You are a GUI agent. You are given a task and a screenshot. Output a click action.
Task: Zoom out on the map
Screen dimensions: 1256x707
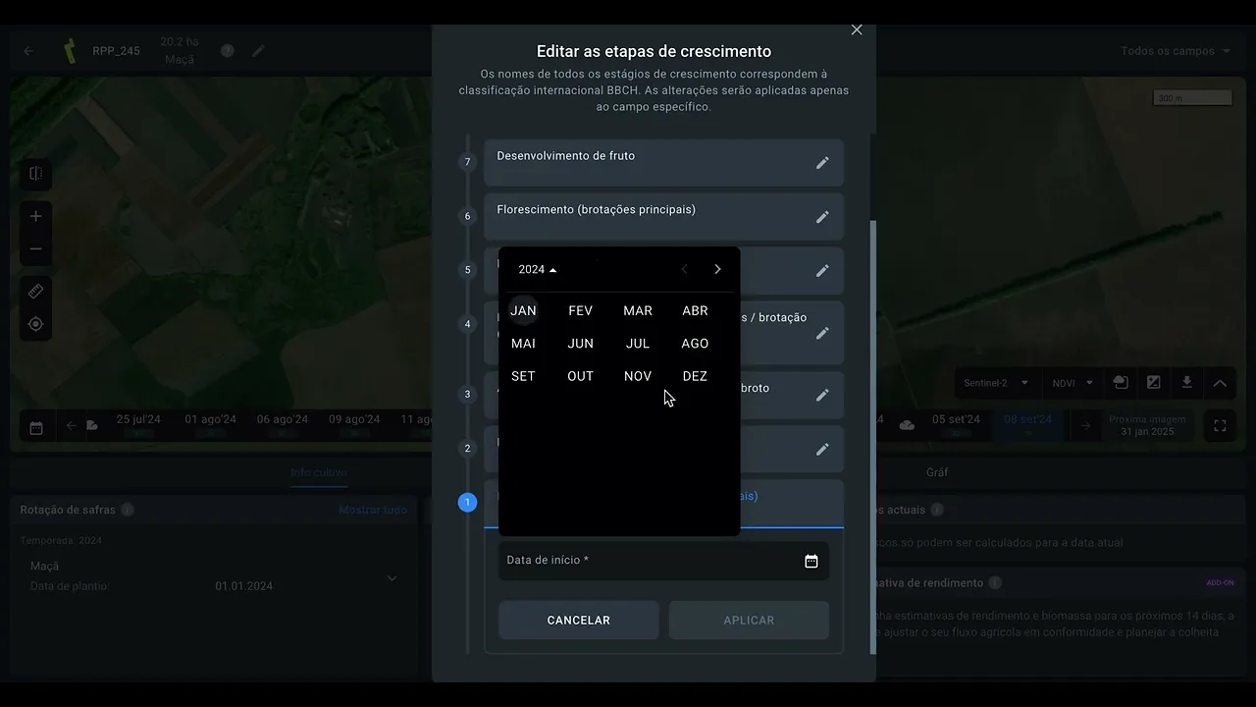point(36,249)
